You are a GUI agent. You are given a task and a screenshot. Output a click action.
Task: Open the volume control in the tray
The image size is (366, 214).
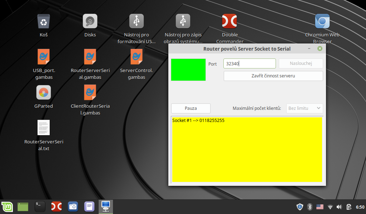click(x=339, y=207)
